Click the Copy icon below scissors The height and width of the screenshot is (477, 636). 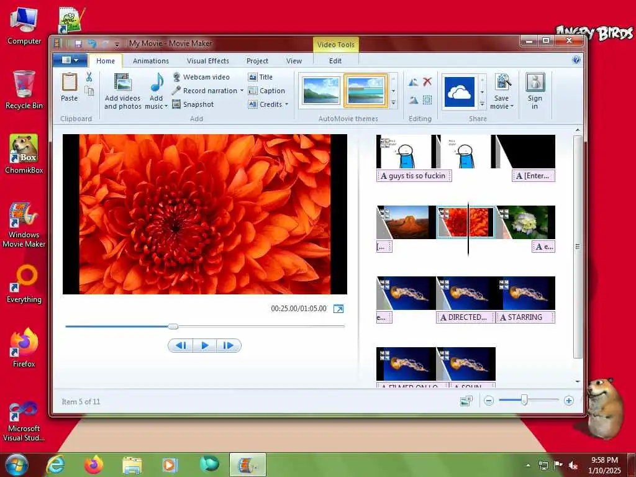pos(89,91)
